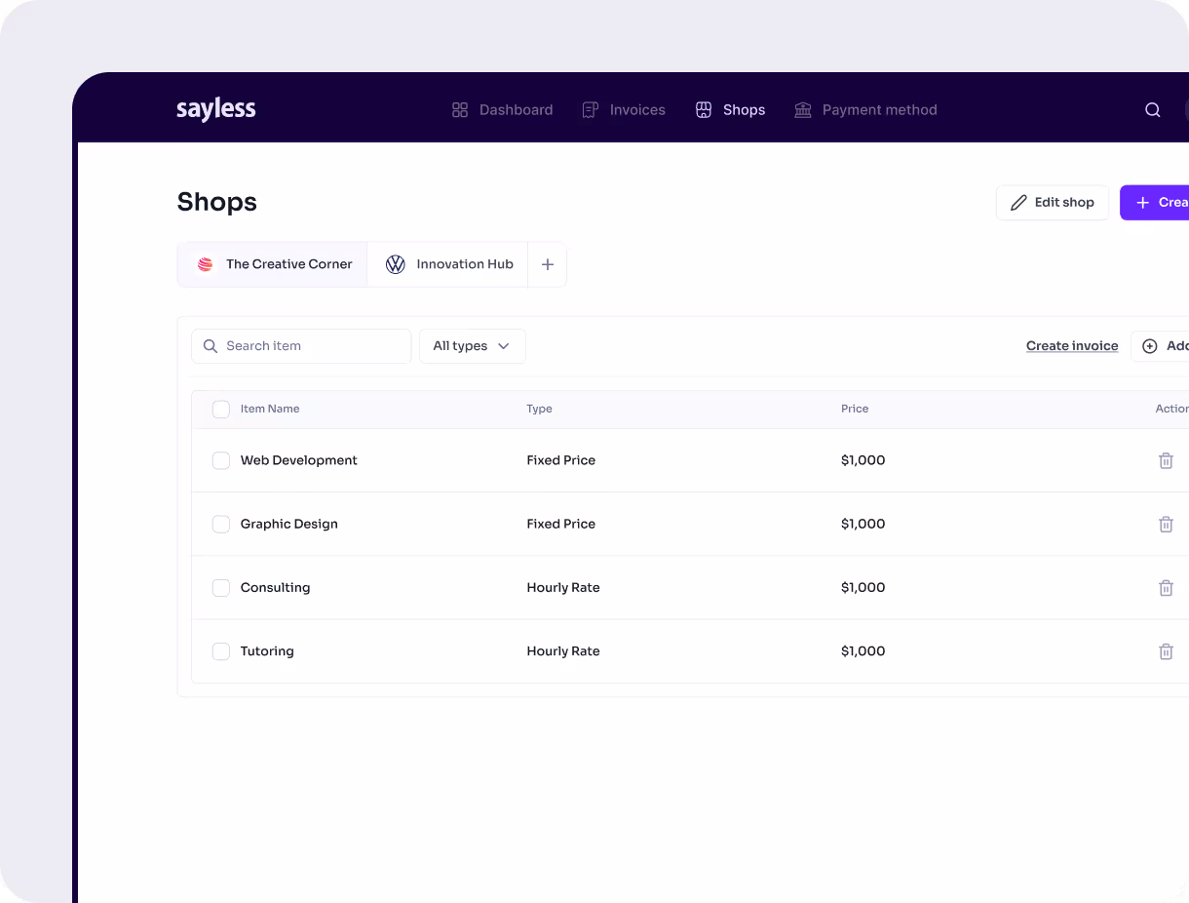Select the Shops navigation tab
Viewport: 1189px width, 903px height.
(x=730, y=110)
